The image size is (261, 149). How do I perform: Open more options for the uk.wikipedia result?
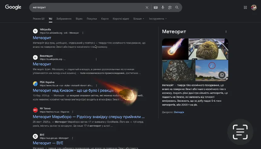pyautogui.click(x=83, y=33)
